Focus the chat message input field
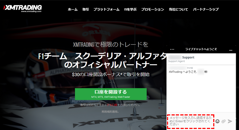The image size is (239, 130). [191, 121]
